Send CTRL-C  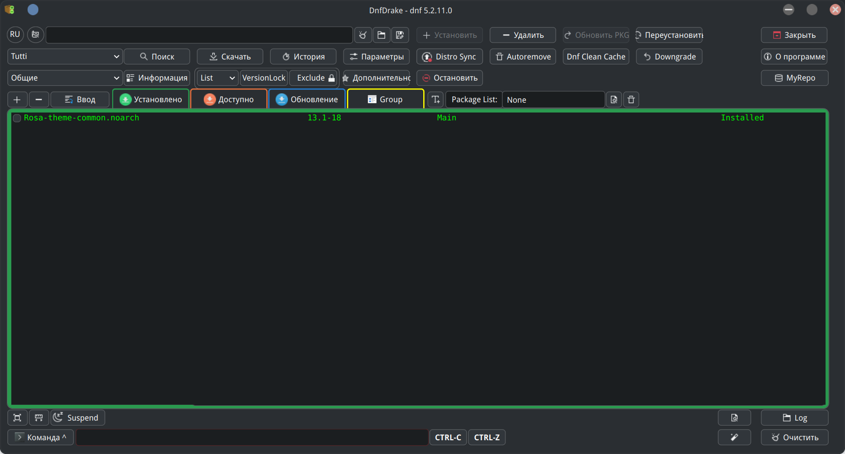tap(448, 437)
